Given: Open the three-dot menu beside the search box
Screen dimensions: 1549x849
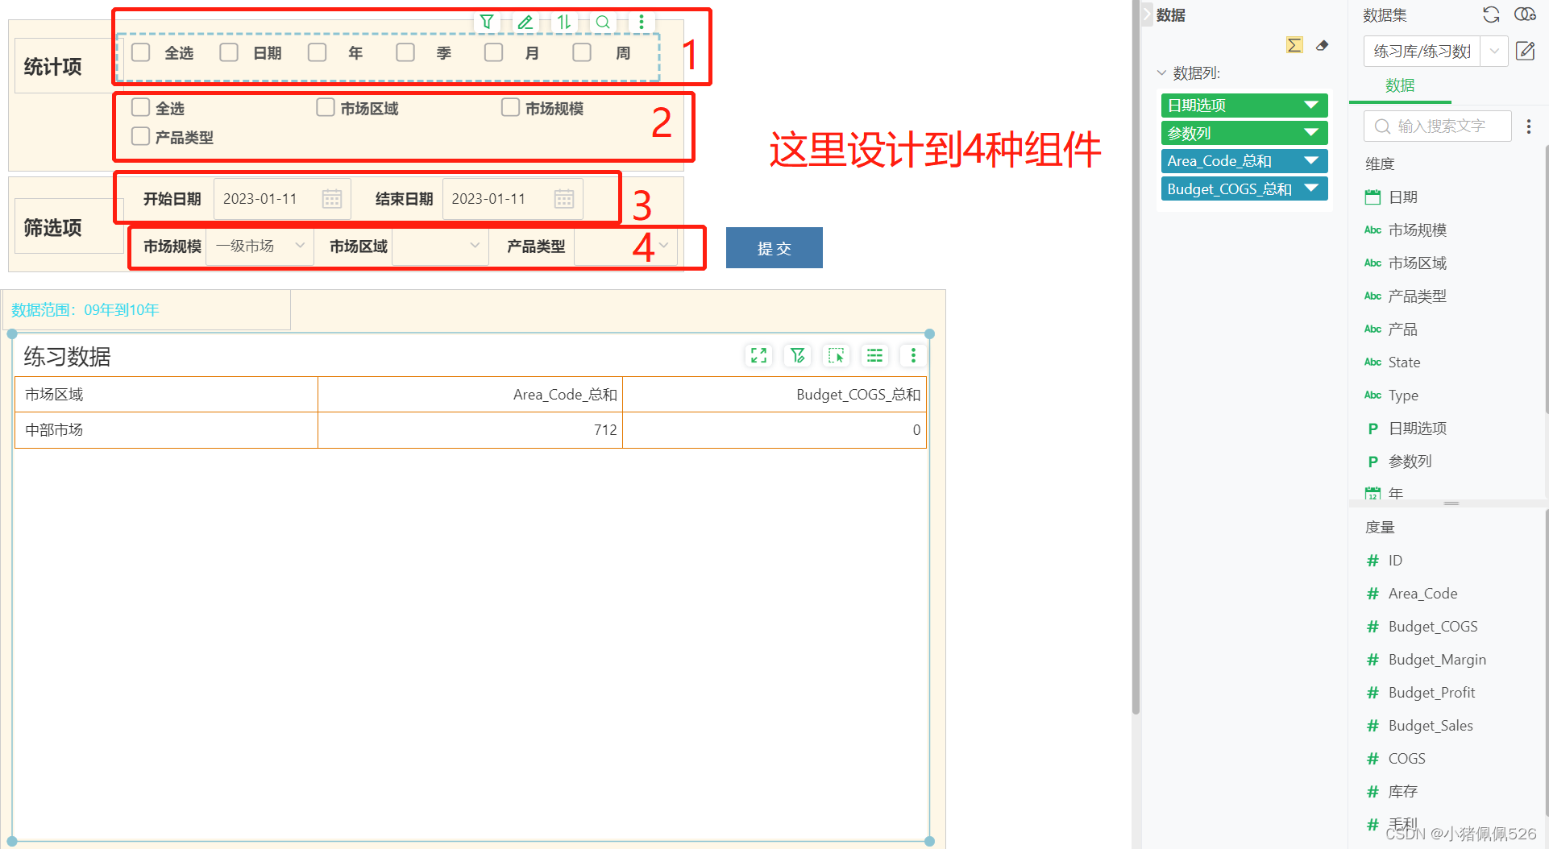Looking at the screenshot, I should pyautogui.click(x=1529, y=126).
